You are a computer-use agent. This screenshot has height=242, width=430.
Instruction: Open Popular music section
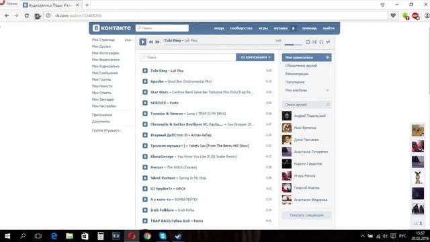tap(295, 82)
